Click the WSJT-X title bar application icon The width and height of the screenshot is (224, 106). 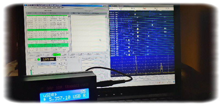click(26, 5)
